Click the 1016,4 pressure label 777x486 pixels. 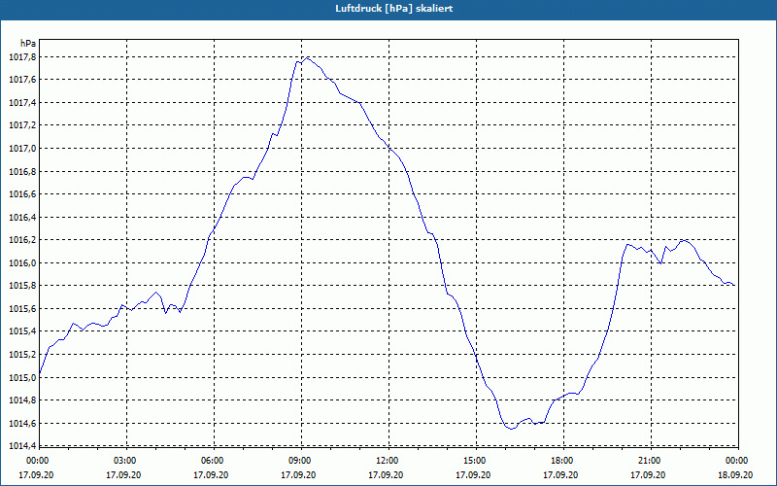[22, 217]
